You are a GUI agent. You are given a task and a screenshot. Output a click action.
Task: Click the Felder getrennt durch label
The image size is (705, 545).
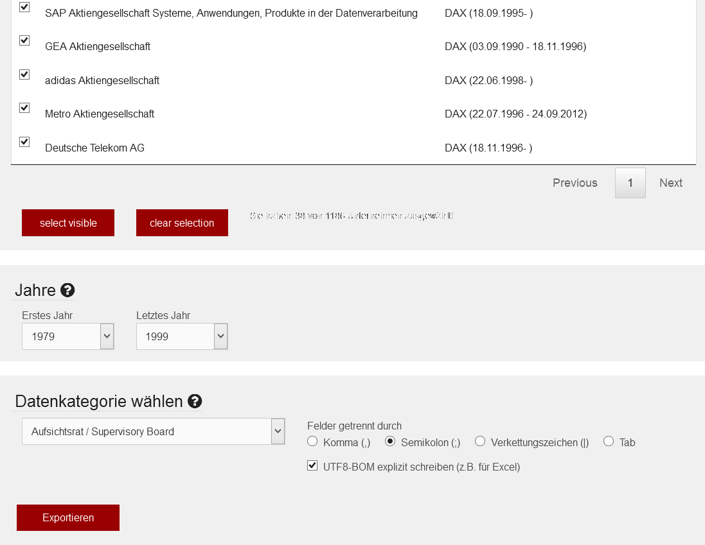point(354,426)
